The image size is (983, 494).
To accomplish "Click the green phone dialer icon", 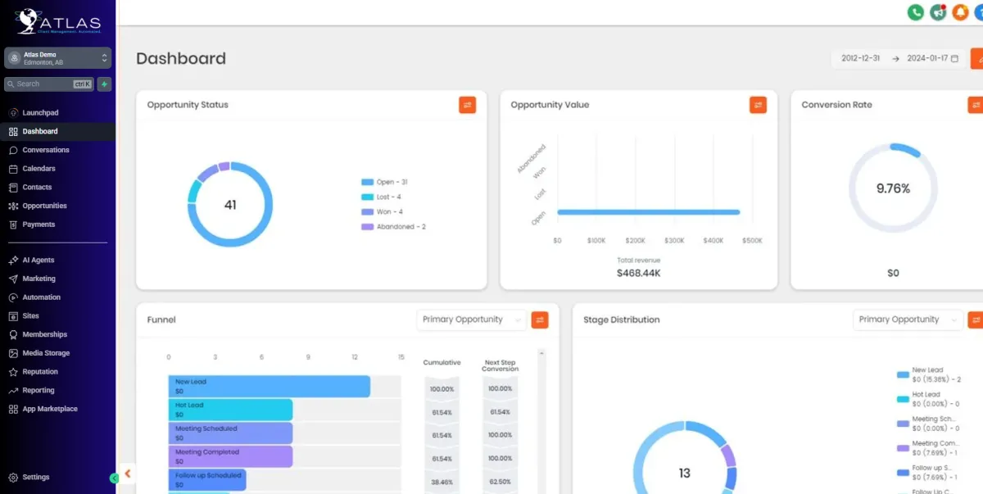I will click(916, 12).
